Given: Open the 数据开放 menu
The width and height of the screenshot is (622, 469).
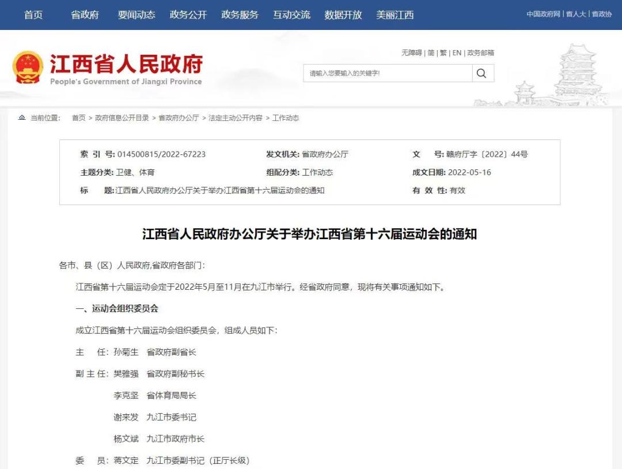Looking at the screenshot, I should click(343, 15).
